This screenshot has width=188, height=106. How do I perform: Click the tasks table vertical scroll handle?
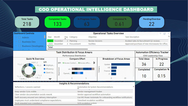coord(169,36)
